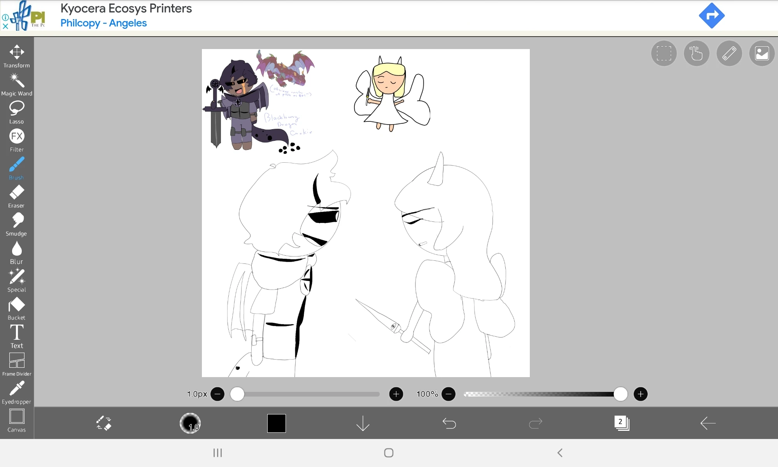
Task: Tap the Android home navigation button
Action: [389, 453]
